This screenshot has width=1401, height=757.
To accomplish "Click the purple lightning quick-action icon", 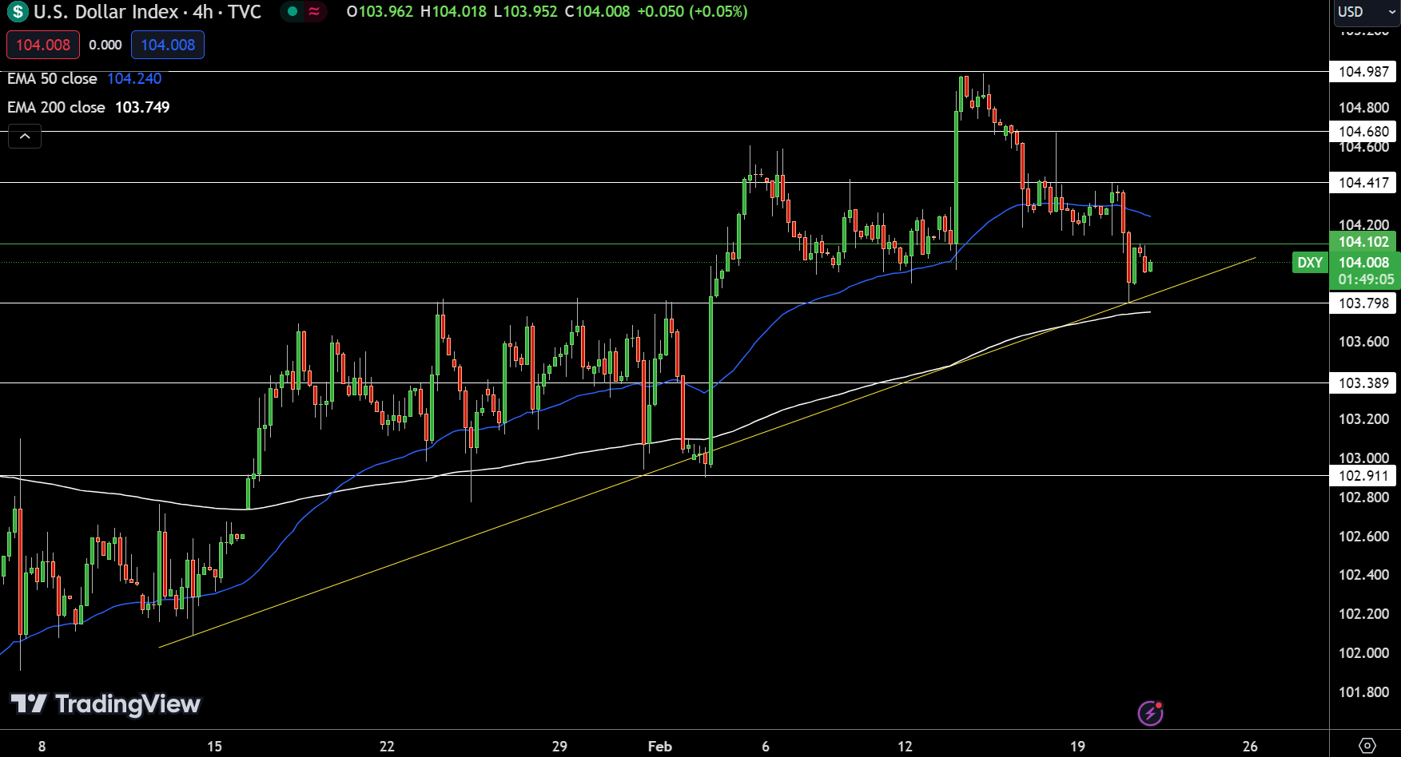I will pos(1150,712).
